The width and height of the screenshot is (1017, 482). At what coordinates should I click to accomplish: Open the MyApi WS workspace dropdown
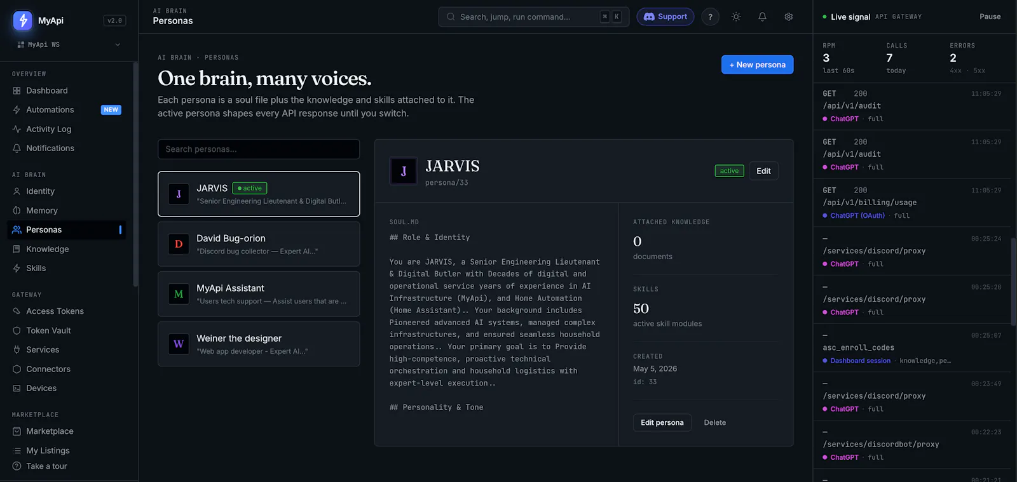[x=69, y=44]
